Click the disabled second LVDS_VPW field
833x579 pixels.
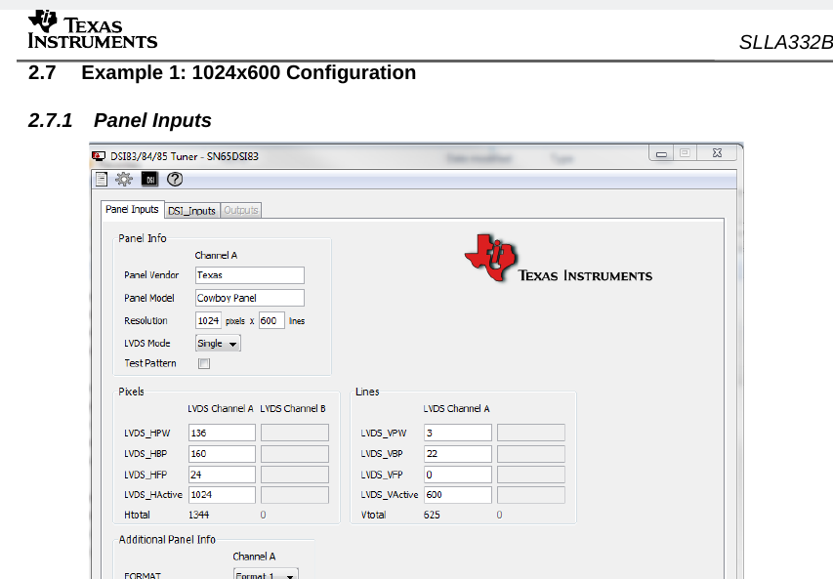pyautogui.click(x=531, y=433)
